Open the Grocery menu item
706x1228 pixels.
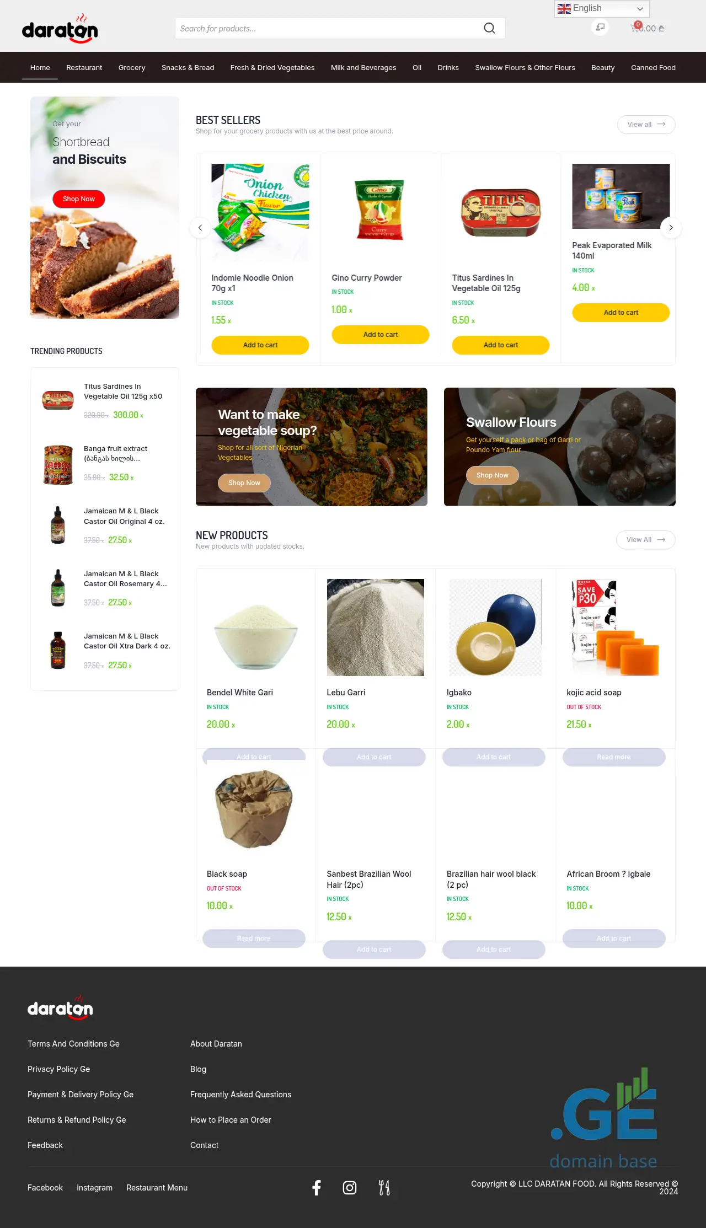[132, 68]
